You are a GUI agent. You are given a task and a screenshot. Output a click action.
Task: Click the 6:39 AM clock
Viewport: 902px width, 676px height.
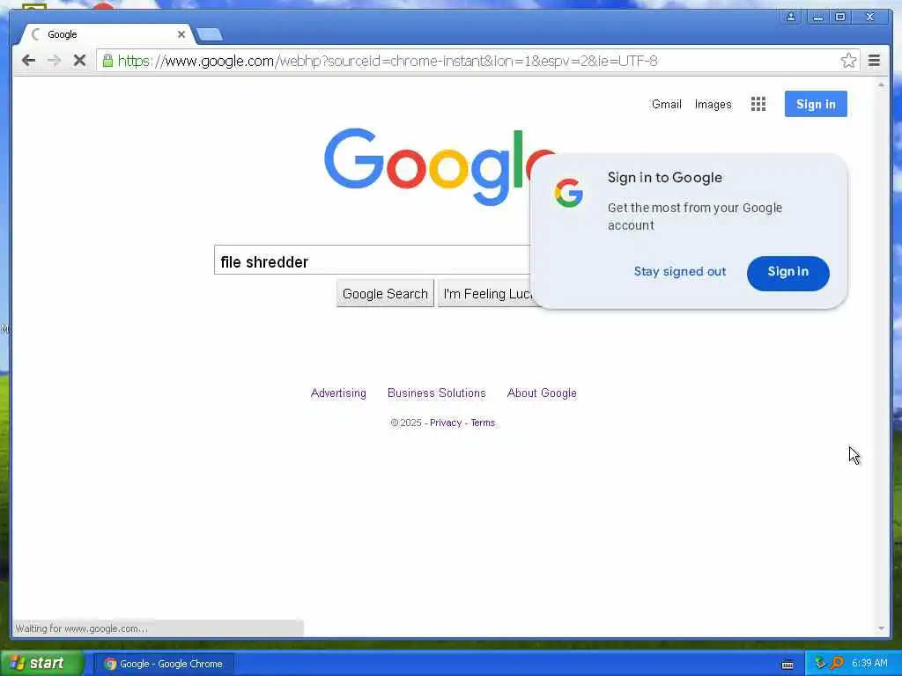coord(869,663)
